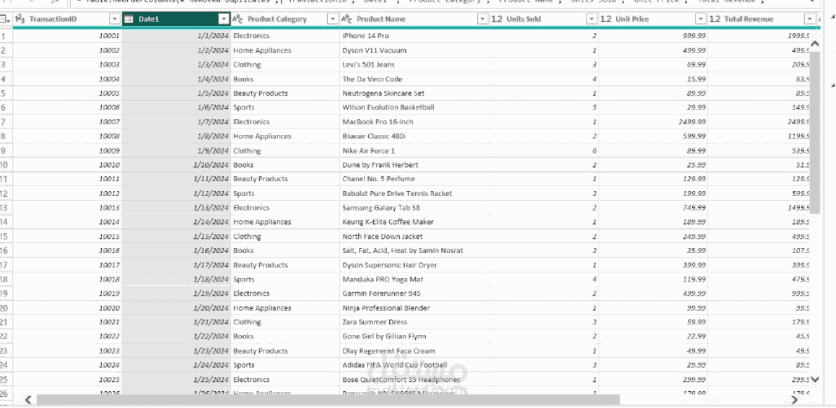Click the Blueair Classic 480i cell

pyautogui.click(x=414, y=136)
